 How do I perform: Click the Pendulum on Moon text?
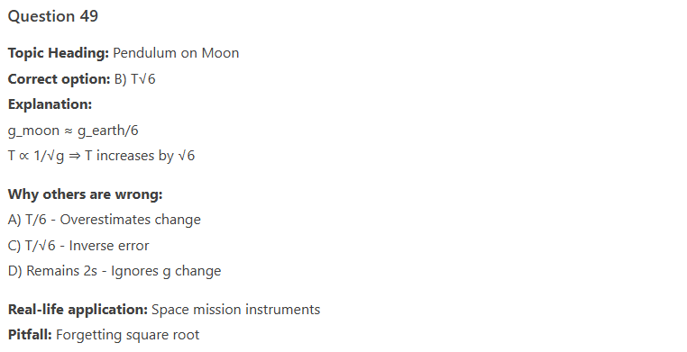pos(176,53)
